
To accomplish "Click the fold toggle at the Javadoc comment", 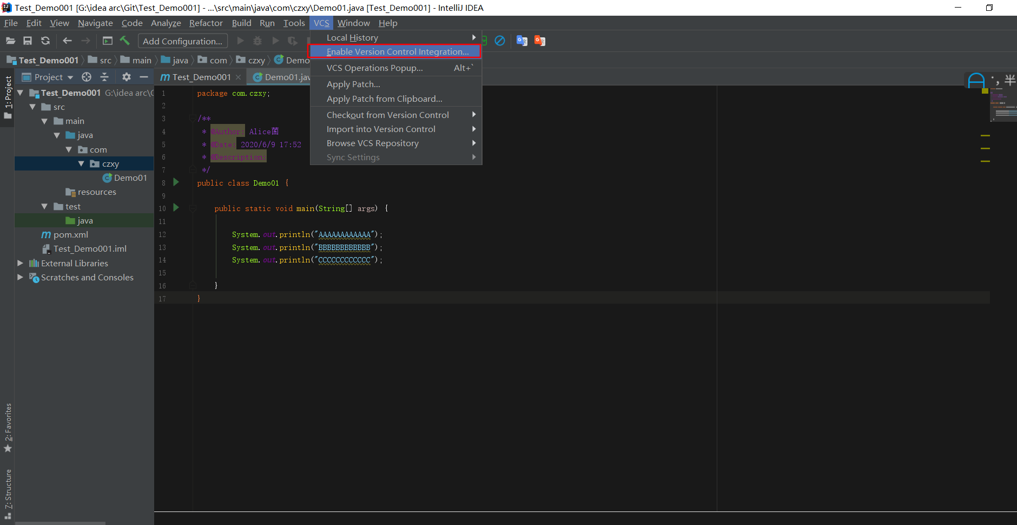I will [x=193, y=118].
